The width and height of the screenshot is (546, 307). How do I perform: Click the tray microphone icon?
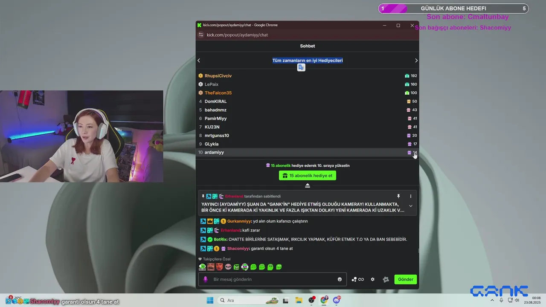pos(501,300)
